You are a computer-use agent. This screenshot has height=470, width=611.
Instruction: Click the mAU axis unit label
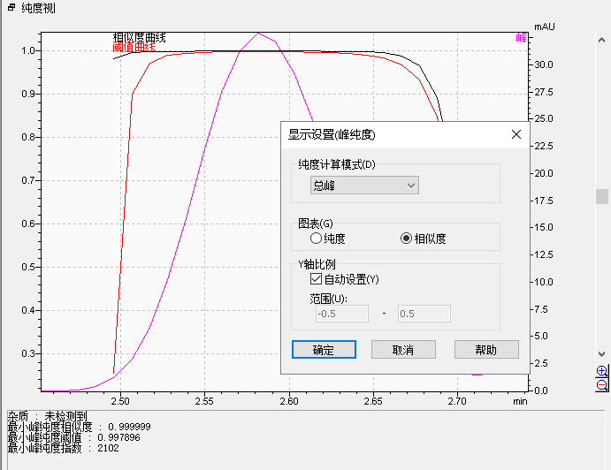tap(545, 27)
